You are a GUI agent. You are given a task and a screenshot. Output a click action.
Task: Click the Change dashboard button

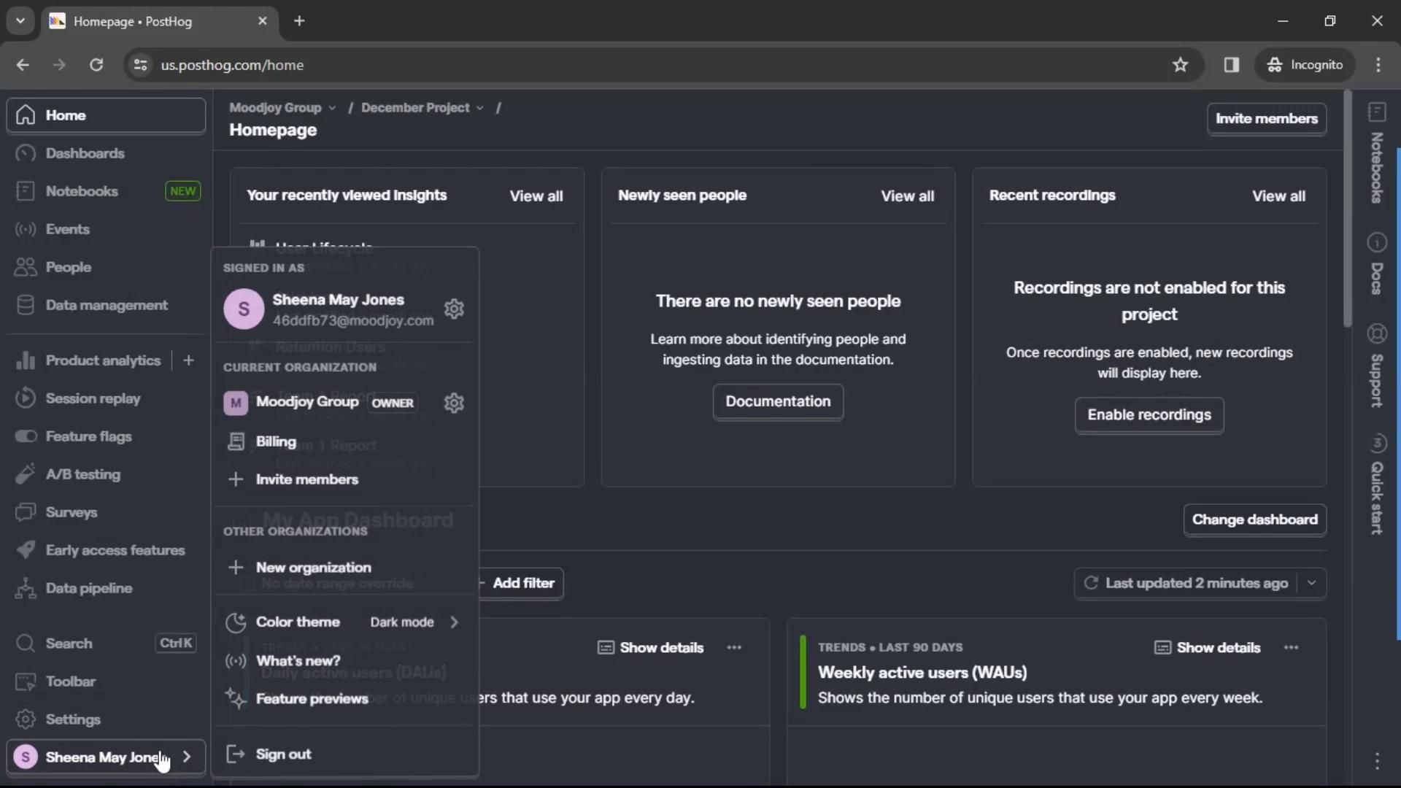[x=1254, y=520]
